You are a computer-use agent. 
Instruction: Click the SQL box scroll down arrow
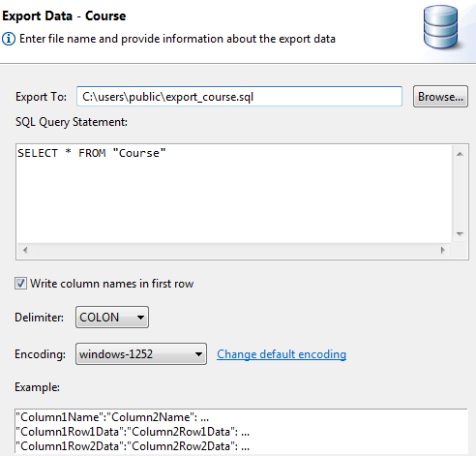(x=460, y=234)
